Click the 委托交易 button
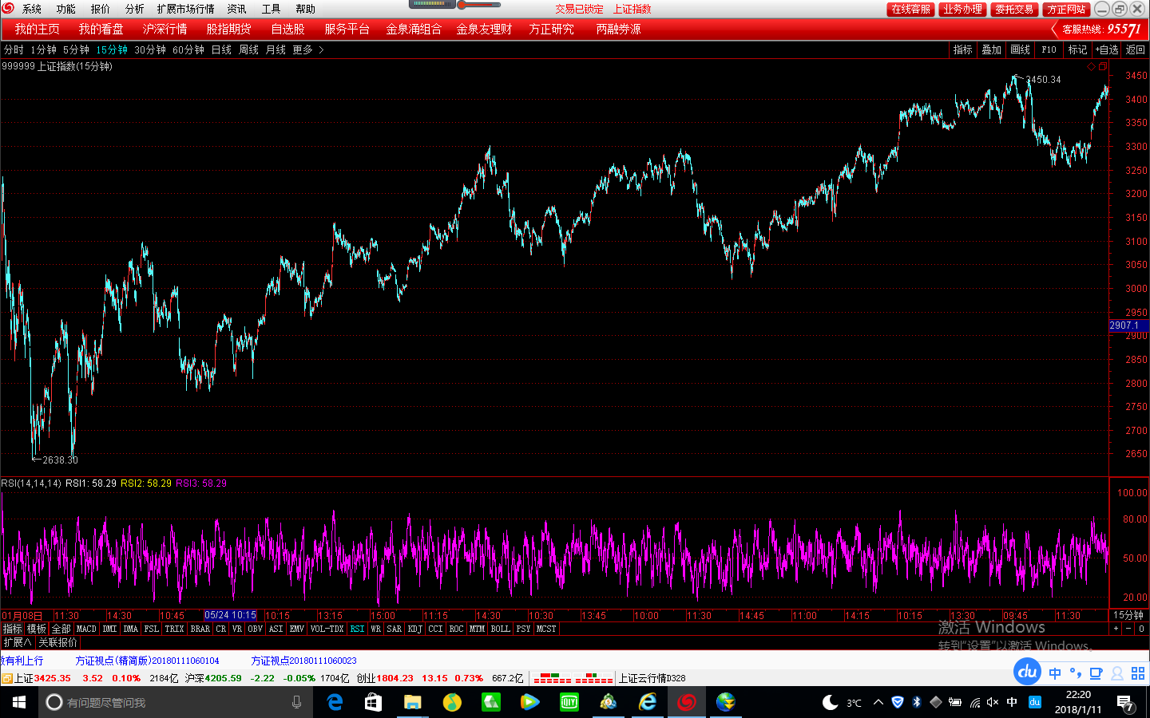Image resolution: width=1150 pixels, height=718 pixels. tap(1014, 9)
